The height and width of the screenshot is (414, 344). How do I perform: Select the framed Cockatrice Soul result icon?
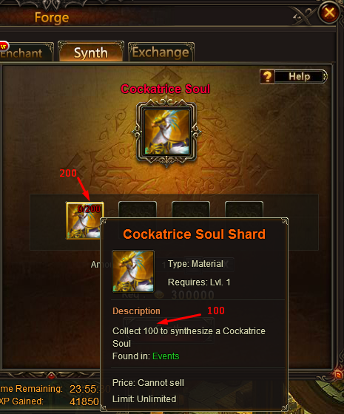pos(166,132)
